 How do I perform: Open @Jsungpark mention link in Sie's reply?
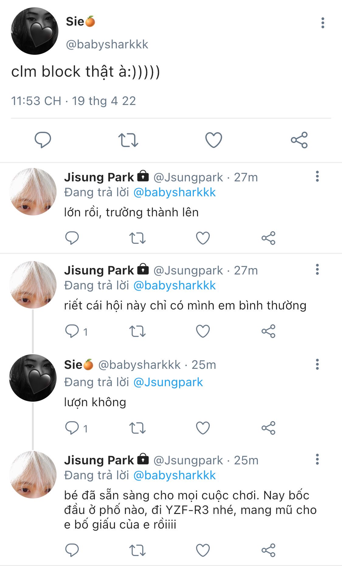(168, 382)
